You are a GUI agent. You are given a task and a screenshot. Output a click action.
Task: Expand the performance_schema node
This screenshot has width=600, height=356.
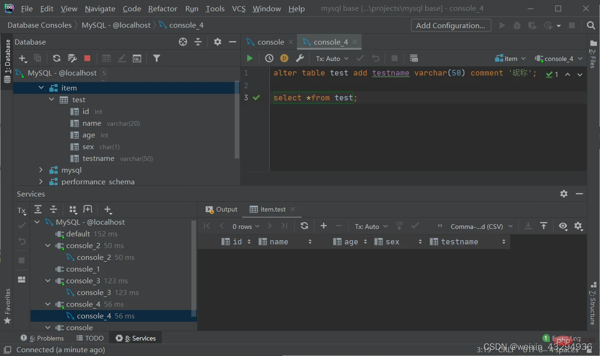coord(41,182)
